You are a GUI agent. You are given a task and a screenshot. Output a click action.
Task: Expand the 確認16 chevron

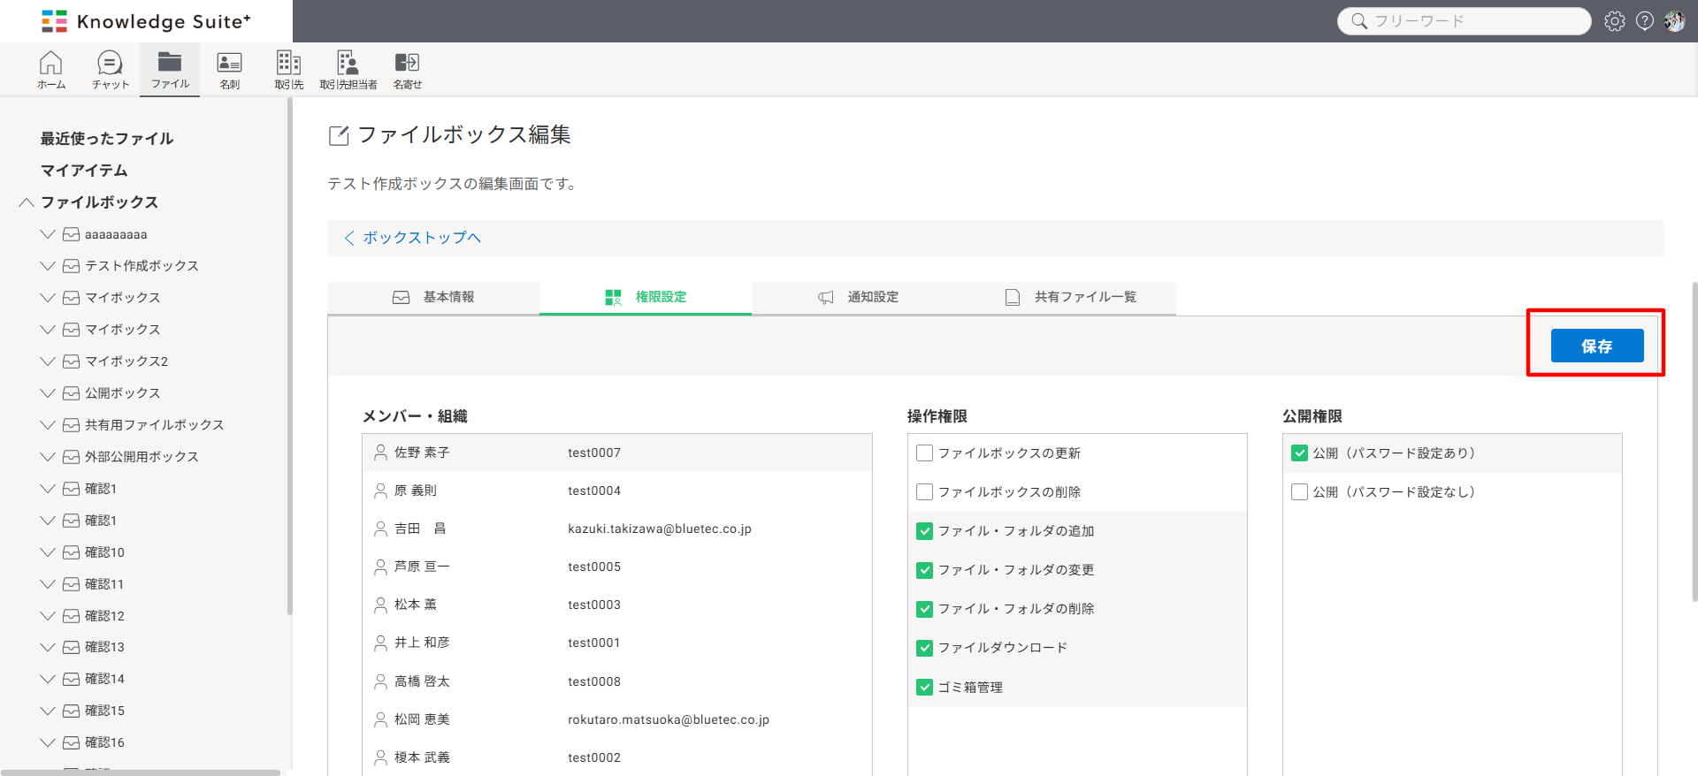click(48, 742)
